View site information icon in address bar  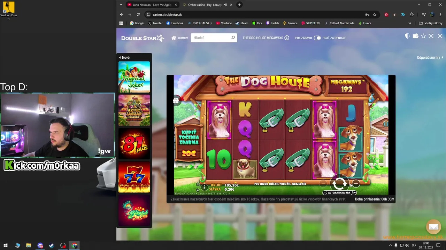point(148,15)
